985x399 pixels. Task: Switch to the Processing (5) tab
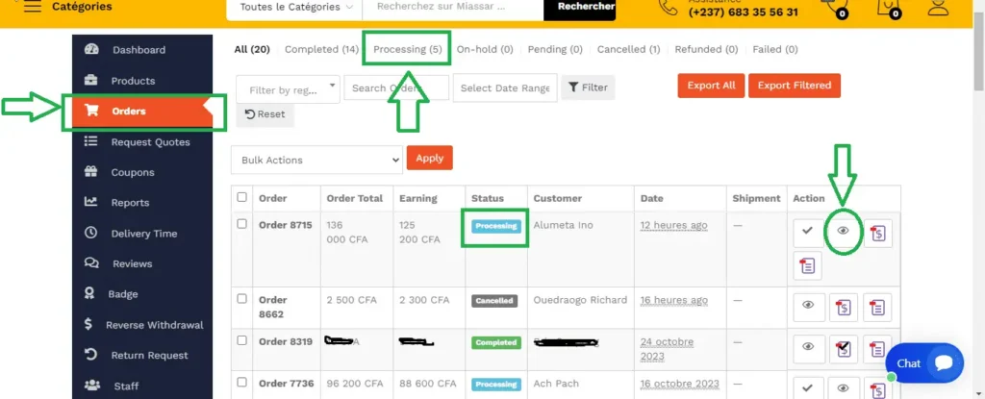[407, 49]
